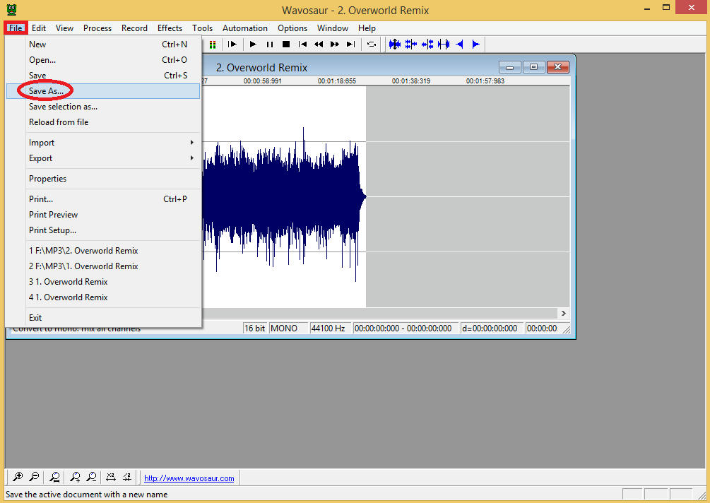Click the fast forward icon
The height and width of the screenshot is (503, 710).
pyautogui.click(x=335, y=45)
